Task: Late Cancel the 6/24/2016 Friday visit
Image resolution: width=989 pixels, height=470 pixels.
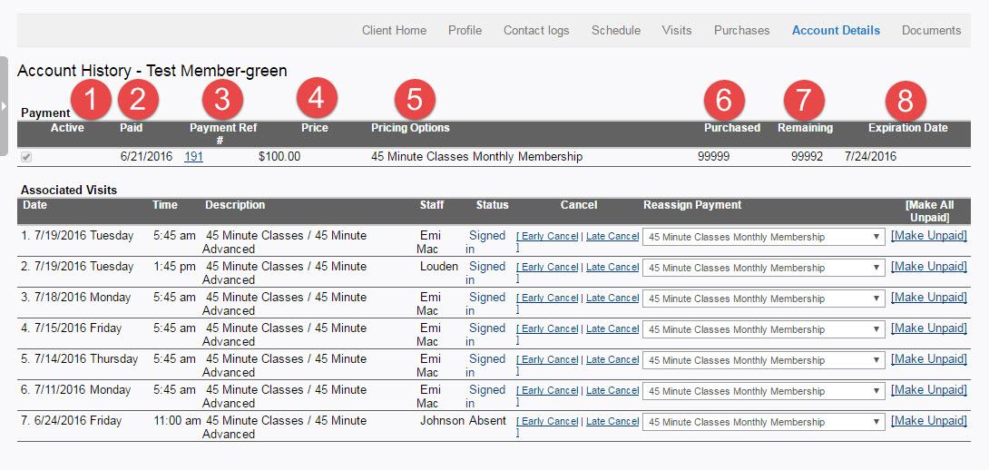Action: 612,421
